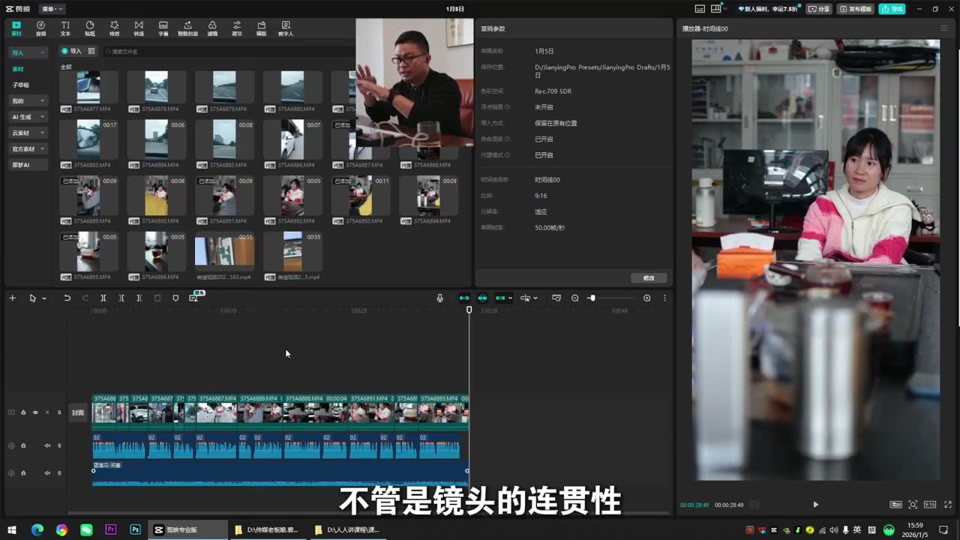Open 剪映专业版 in the Windows taskbar
The width and height of the screenshot is (960, 540).
(187, 529)
